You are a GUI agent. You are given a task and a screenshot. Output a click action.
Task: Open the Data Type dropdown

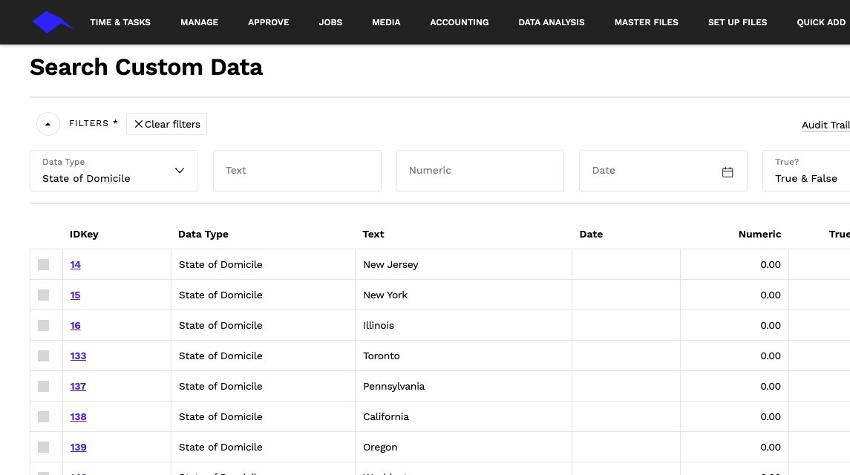(x=114, y=171)
